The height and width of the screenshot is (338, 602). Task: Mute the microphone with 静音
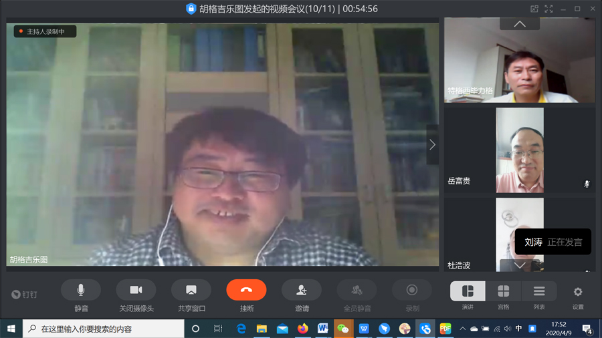coord(81,290)
